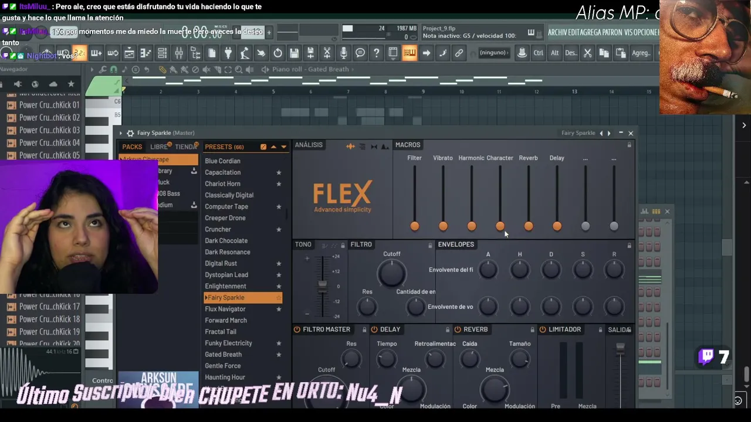Screen dimensions: 751x422
Task: Expand the FLEX window menu arrow
Action: tap(120, 133)
